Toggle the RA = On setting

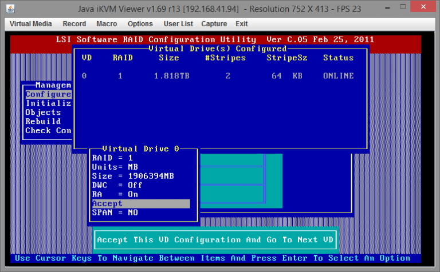point(115,194)
